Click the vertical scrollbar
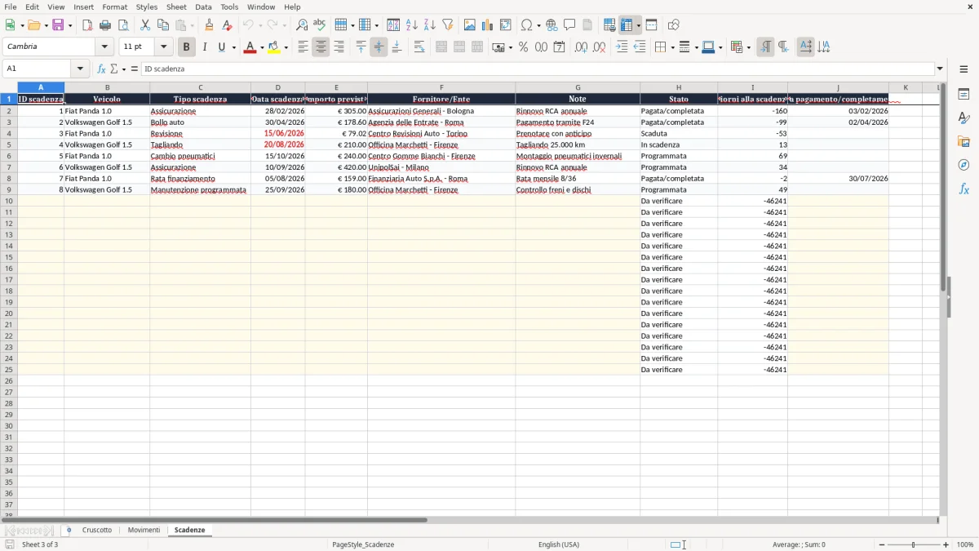This screenshot has width=979, height=551. 942,298
